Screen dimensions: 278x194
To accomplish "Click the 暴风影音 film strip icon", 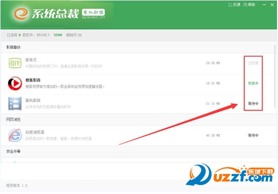I will (15, 103).
